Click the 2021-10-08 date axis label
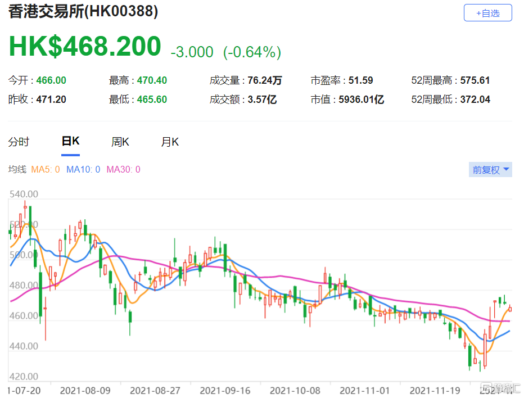This screenshot has width=524, height=398. 295,390
